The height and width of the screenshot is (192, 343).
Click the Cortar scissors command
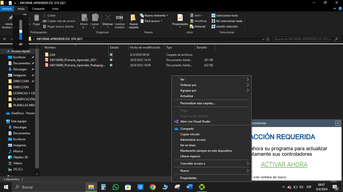click(x=50, y=15)
